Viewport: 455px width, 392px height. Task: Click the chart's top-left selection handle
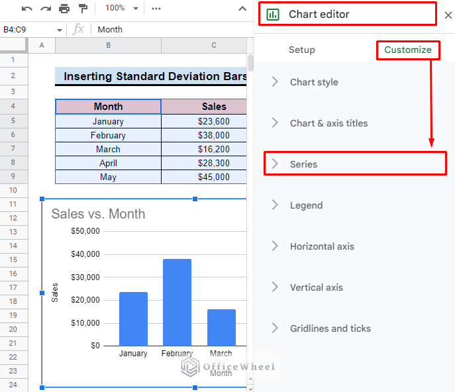pos(42,199)
